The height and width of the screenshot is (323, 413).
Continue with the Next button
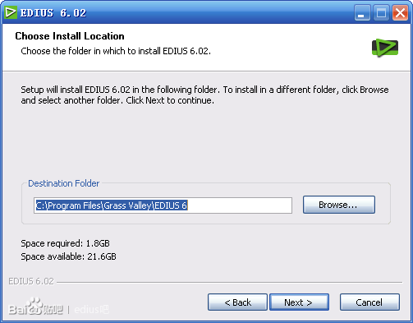299,302
